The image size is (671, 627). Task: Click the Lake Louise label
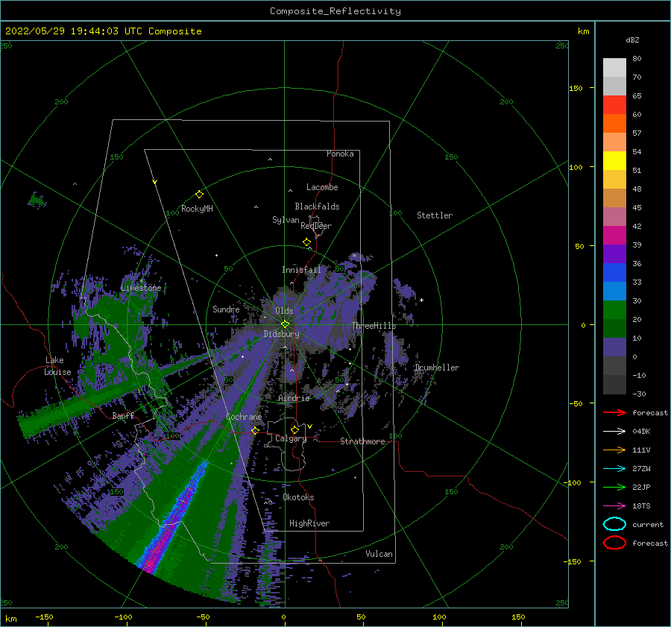[x=57, y=366]
